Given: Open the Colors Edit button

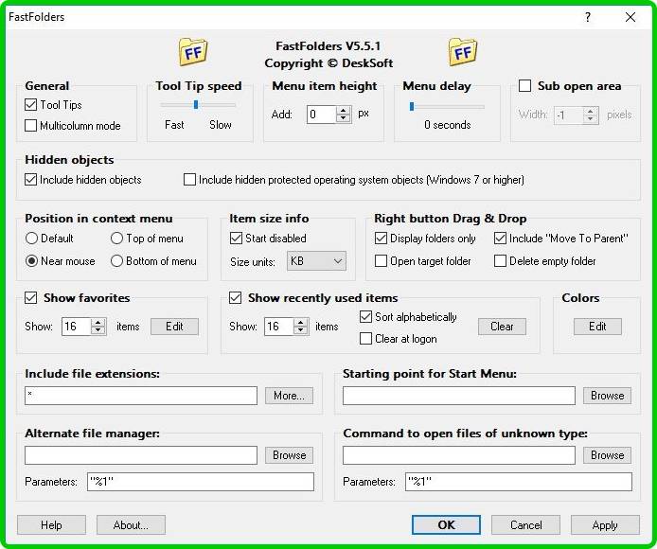Looking at the screenshot, I should point(597,327).
